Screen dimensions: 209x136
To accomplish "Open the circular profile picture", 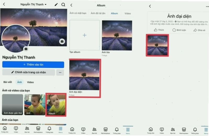I will click(16, 38).
